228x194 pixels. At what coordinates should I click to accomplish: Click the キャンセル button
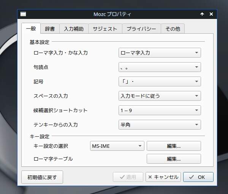point(163,177)
